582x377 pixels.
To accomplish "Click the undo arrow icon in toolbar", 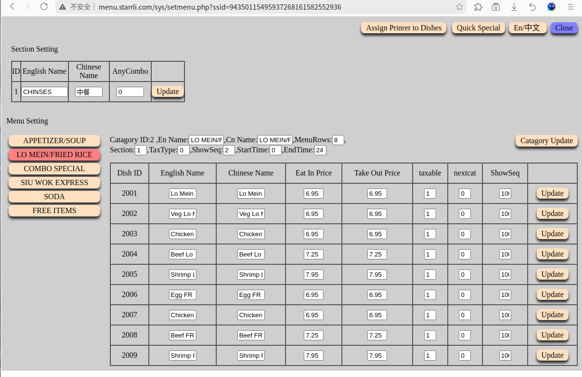I will pos(532,7).
